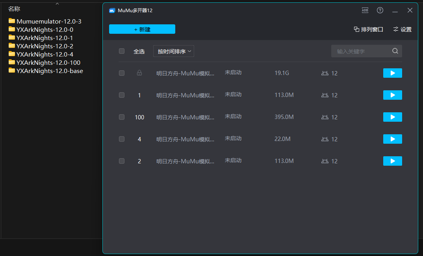This screenshot has width=423, height=256.
Task: Select the emulator name in row 4
Action: tap(186, 139)
